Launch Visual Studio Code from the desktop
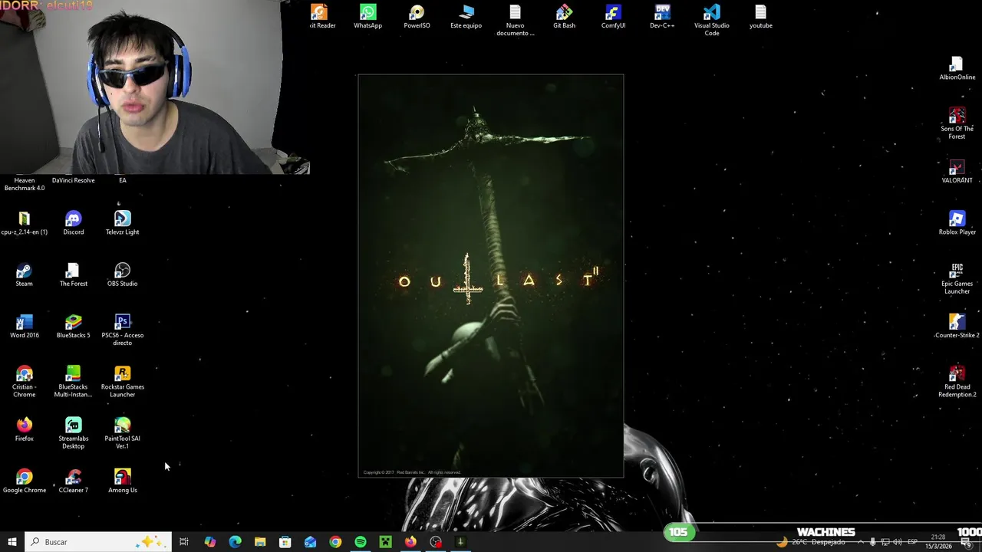Image resolution: width=982 pixels, height=552 pixels. pos(711,20)
